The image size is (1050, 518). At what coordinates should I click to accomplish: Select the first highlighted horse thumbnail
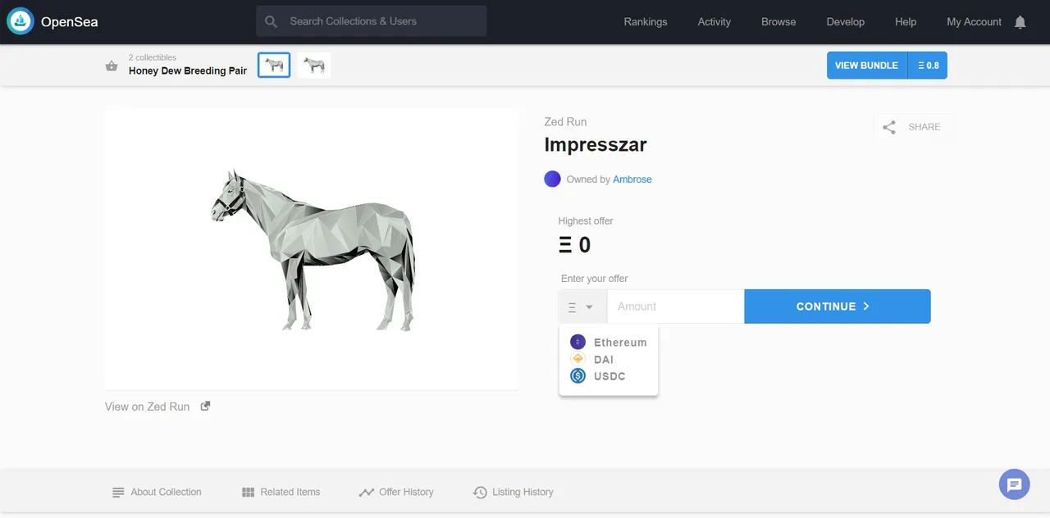click(x=274, y=66)
